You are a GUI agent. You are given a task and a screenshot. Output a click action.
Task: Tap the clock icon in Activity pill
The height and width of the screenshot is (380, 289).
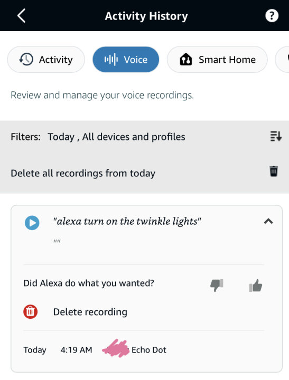26,59
